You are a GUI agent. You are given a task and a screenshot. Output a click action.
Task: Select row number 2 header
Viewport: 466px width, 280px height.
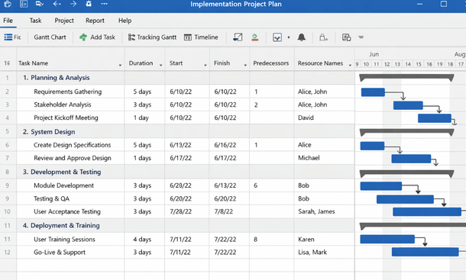(x=8, y=92)
